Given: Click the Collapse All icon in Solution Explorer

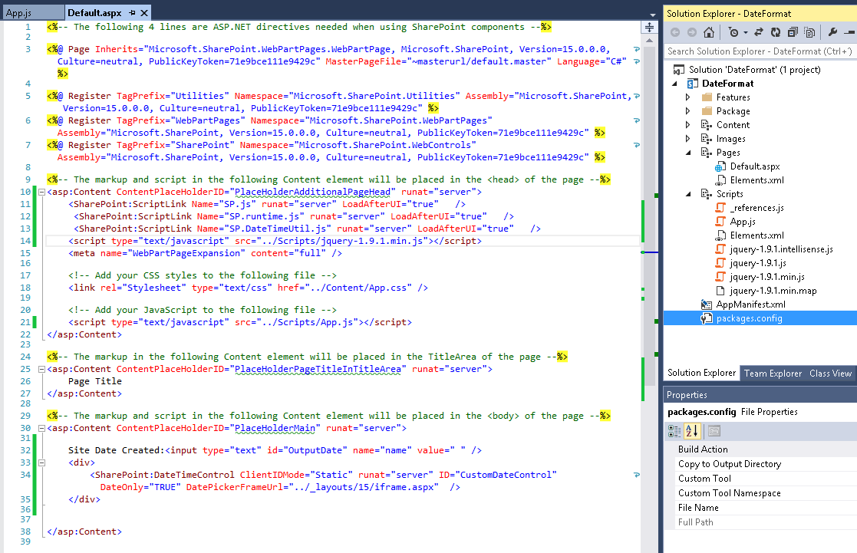Looking at the screenshot, I should coord(793,32).
